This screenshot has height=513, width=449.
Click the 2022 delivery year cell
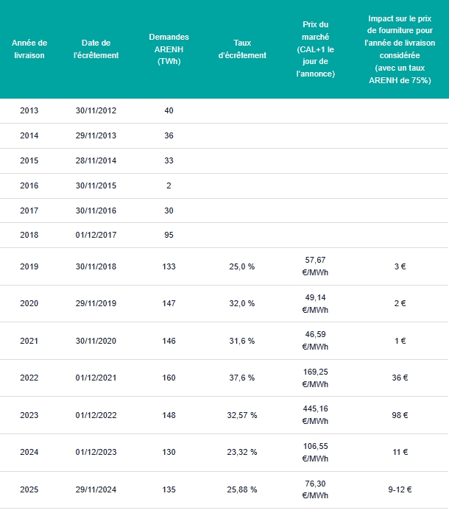(29, 378)
